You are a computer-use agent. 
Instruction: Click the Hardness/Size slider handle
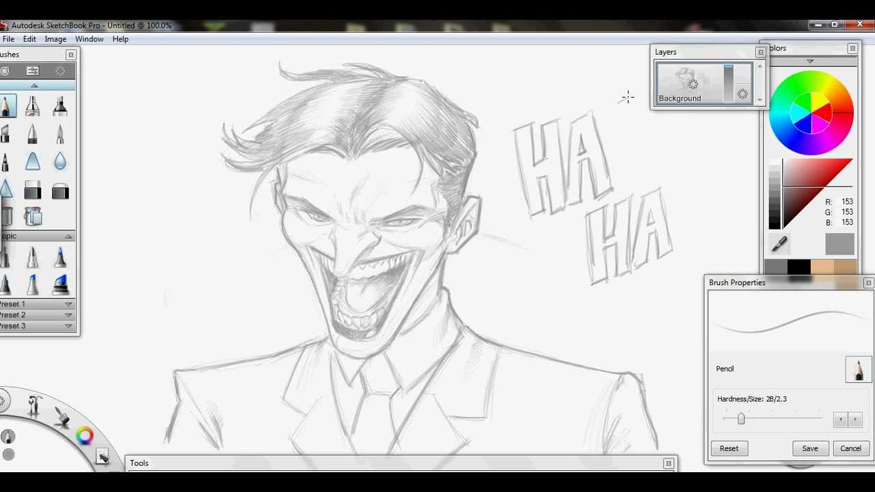coord(741,419)
